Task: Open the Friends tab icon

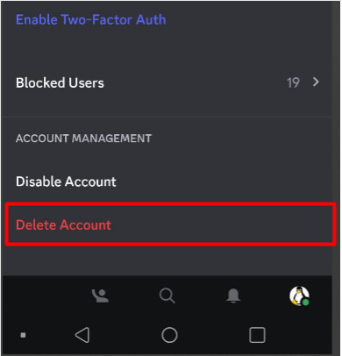Action: [100, 295]
